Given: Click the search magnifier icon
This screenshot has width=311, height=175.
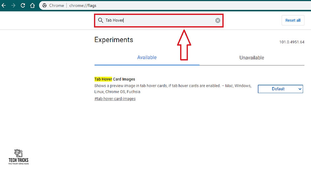Looking at the screenshot, I should (x=101, y=20).
